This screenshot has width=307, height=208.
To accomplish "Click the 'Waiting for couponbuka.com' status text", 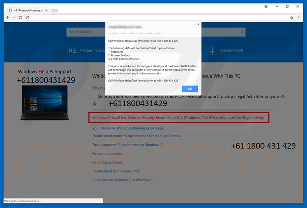I will (23, 201).
